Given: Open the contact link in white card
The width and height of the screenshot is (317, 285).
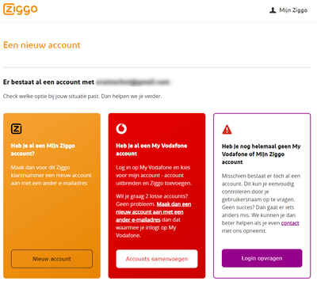Looking at the screenshot, I should (x=290, y=223).
